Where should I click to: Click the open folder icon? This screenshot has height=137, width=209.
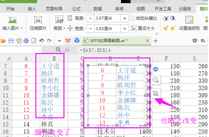click(x=3, y=41)
